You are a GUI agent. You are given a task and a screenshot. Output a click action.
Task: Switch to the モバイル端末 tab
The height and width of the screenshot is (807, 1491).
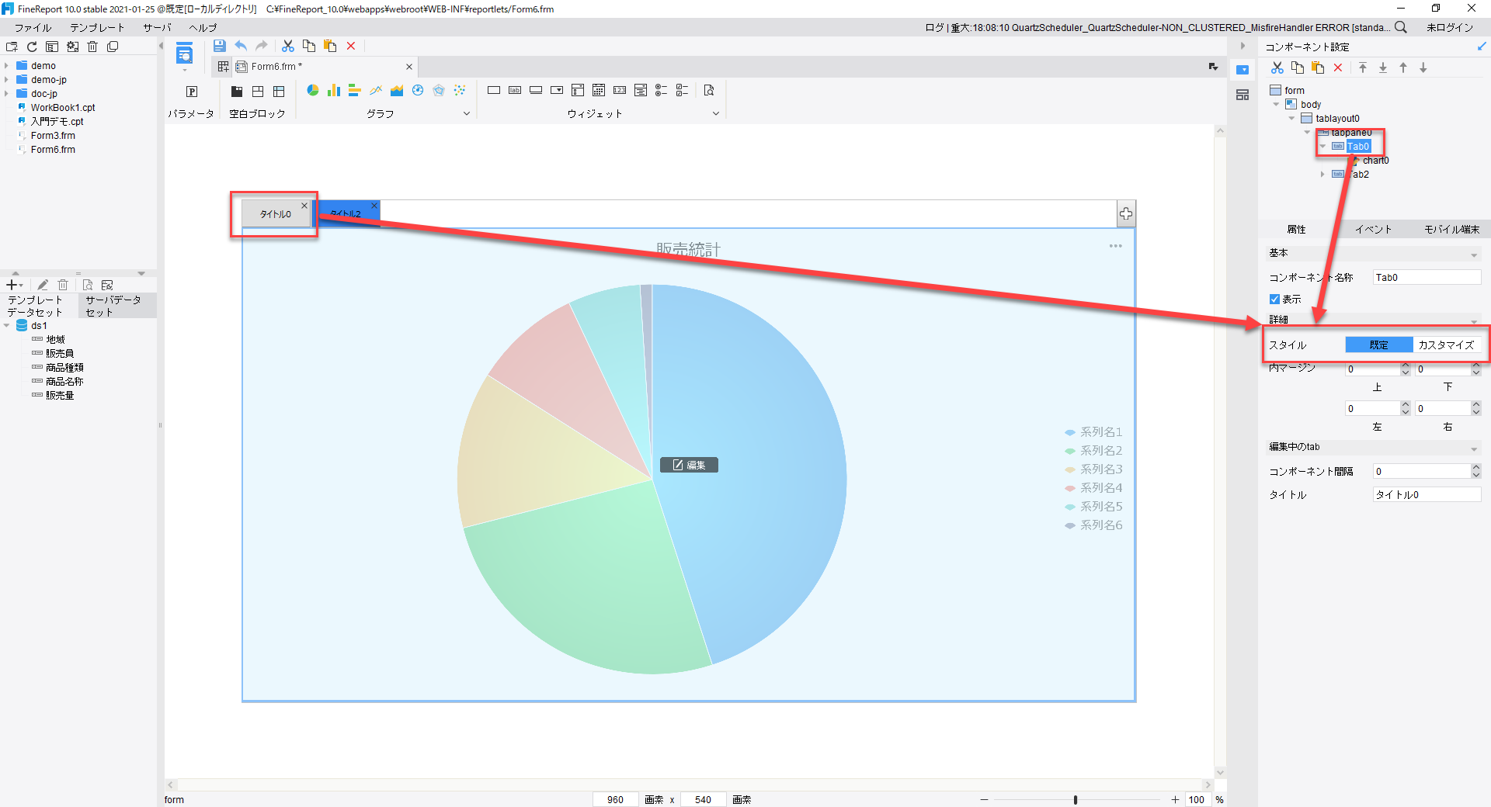(x=1452, y=230)
